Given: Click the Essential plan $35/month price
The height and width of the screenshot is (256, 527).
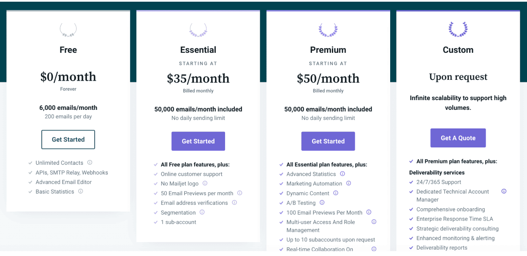Looking at the screenshot, I should pyautogui.click(x=198, y=79).
